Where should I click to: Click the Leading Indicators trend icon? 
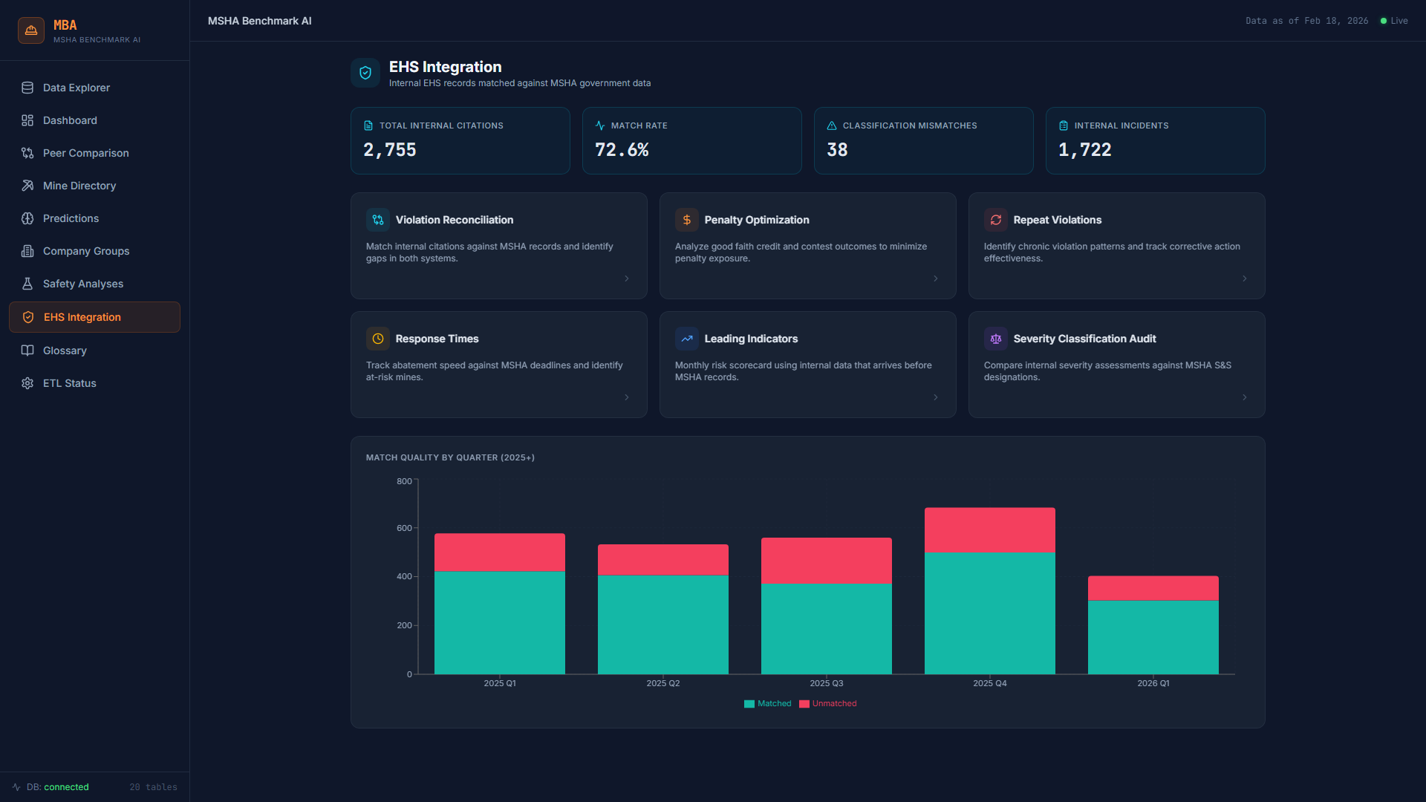(686, 339)
